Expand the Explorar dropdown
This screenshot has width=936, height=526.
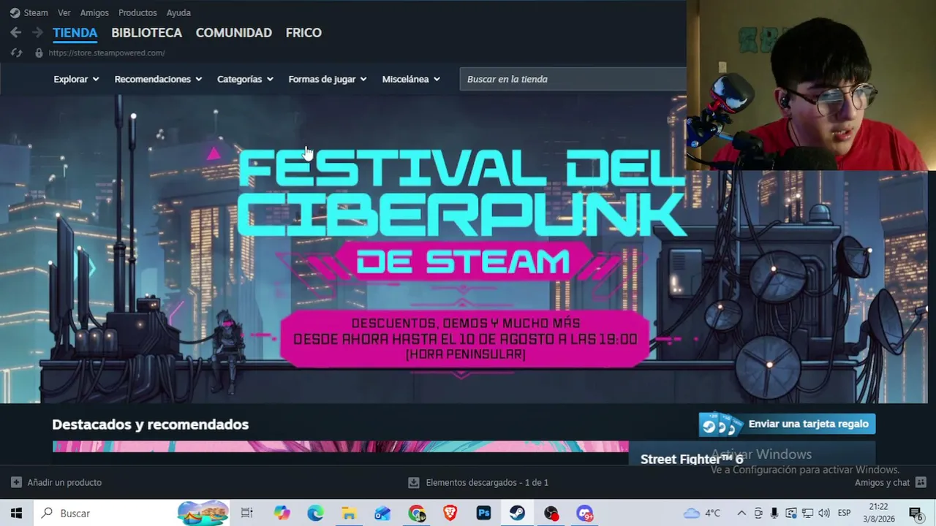point(76,79)
